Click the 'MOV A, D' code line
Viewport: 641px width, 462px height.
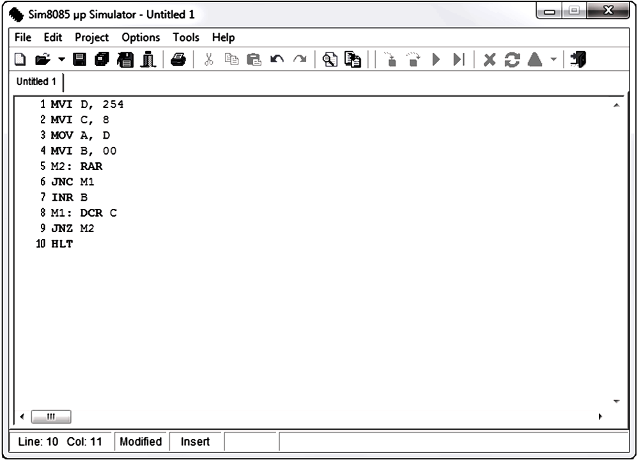pos(80,135)
